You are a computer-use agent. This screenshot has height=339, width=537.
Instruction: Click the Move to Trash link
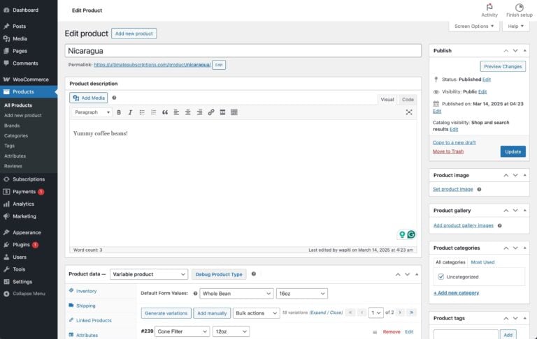point(447,151)
